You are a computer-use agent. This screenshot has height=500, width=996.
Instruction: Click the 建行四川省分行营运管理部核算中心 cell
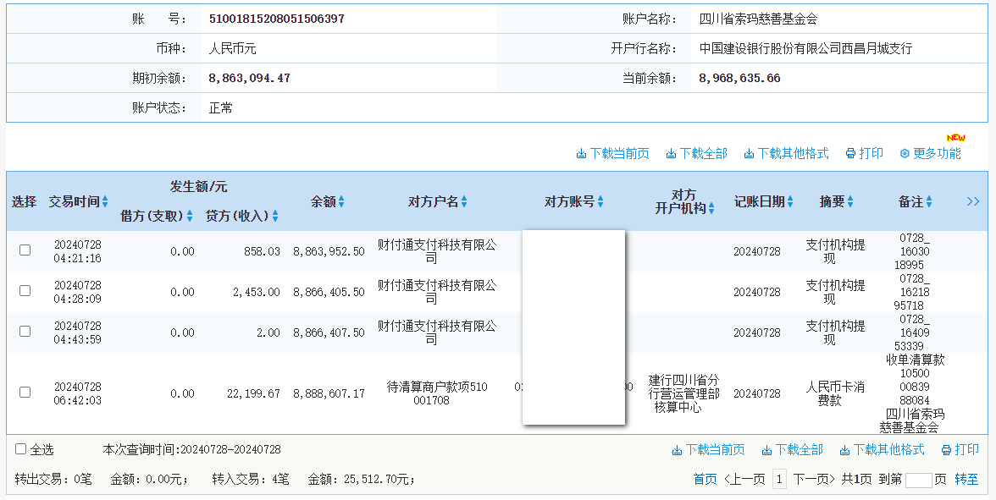click(683, 393)
